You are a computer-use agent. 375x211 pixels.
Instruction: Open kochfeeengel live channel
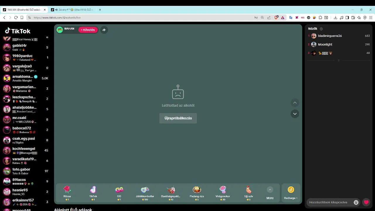(26, 150)
